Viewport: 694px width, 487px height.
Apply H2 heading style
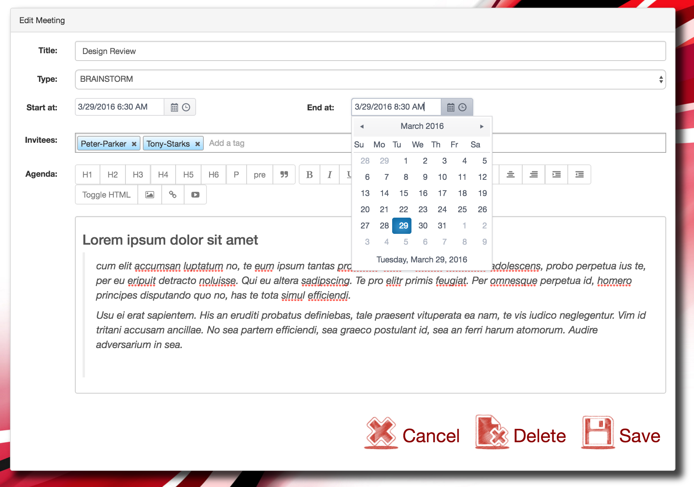(113, 174)
